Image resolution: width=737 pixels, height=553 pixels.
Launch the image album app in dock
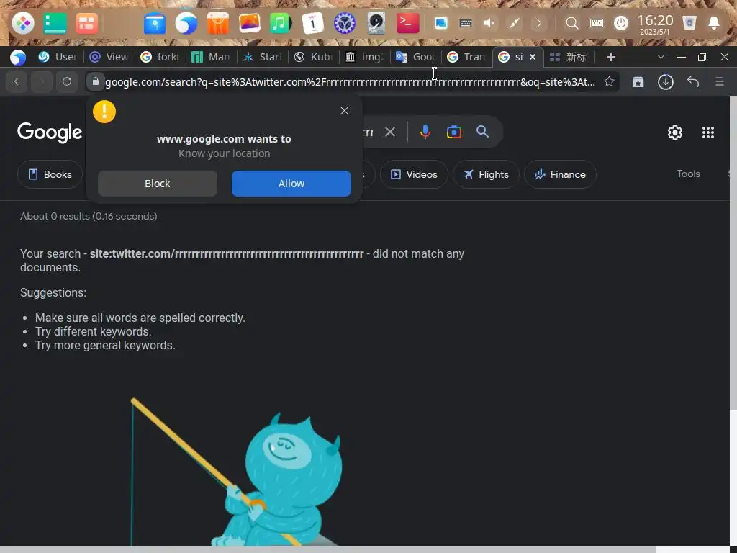click(250, 23)
